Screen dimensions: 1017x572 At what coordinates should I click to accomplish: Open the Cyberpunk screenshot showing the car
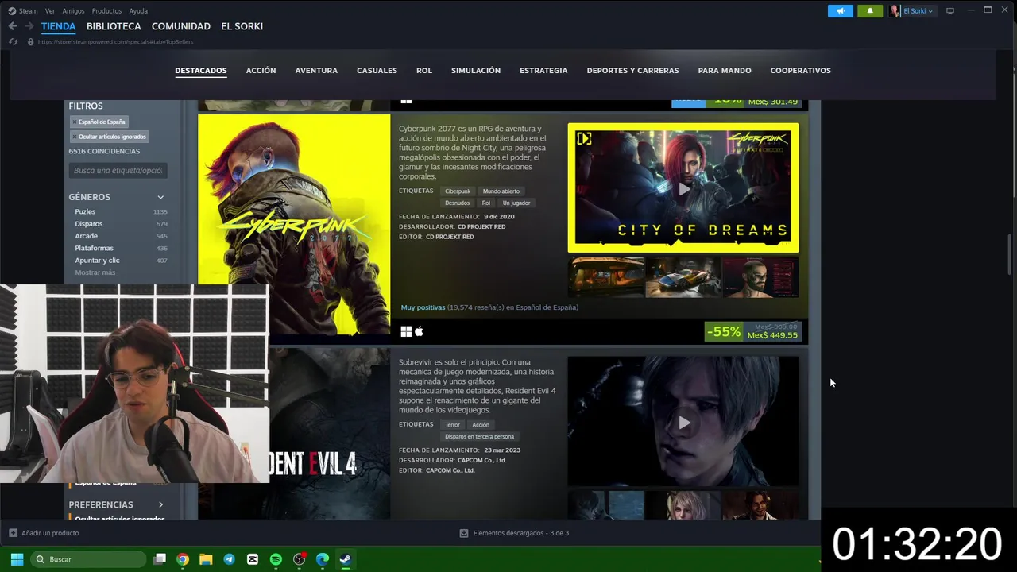(683, 277)
